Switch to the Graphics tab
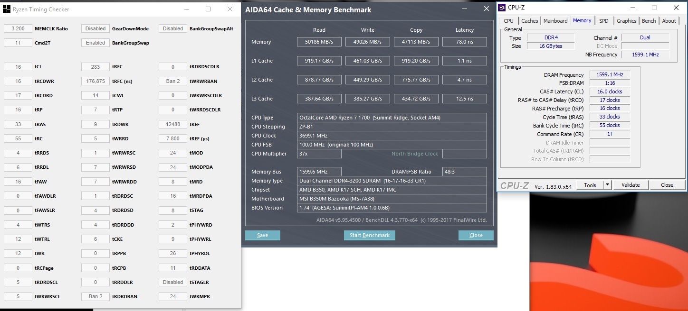Viewport: 688px width, 311px height. pos(626,21)
